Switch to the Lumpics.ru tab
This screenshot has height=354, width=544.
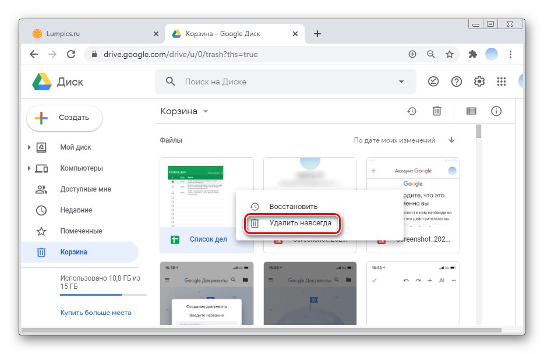(x=92, y=34)
